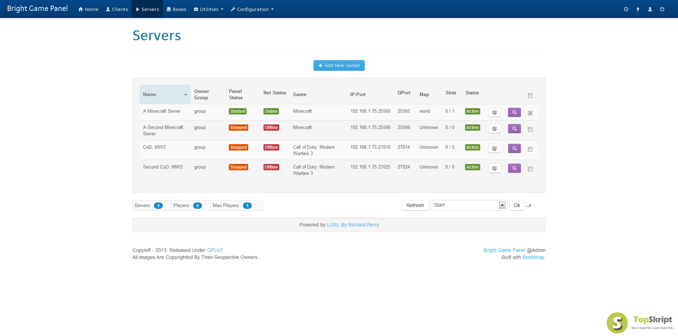Click the Players count badge
The height and width of the screenshot is (336, 678).
197,206
